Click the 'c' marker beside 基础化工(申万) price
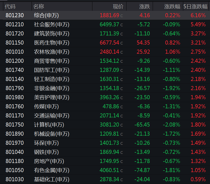210x184 pixels. (122, 179)
